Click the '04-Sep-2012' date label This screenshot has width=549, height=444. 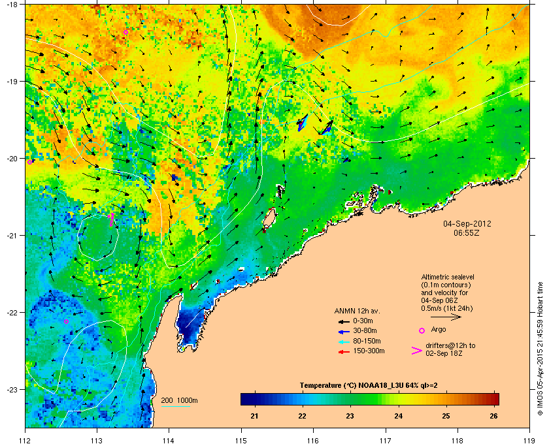pos(467,223)
